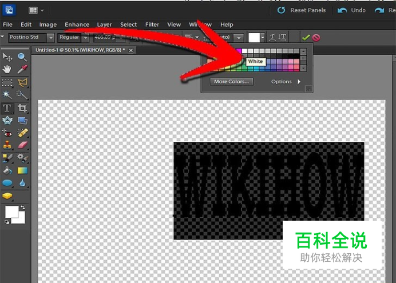Open the Create Warped Text option
This screenshot has height=283, width=396.
pyautogui.click(x=272, y=38)
